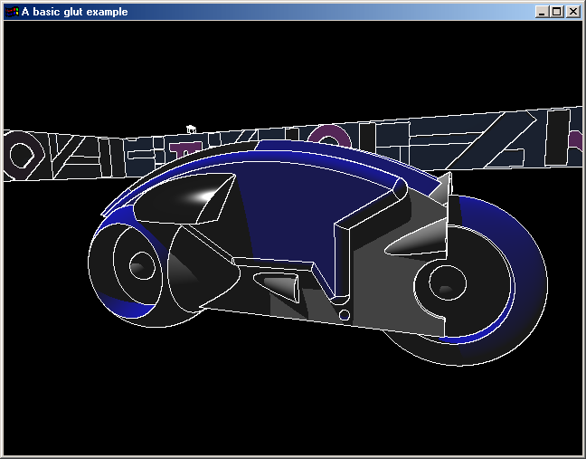Maximize the basic glut example window
Image resolution: width=586 pixels, height=459 pixels.
pyautogui.click(x=556, y=12)
